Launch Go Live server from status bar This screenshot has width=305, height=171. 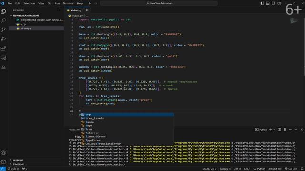pos(291,169)
